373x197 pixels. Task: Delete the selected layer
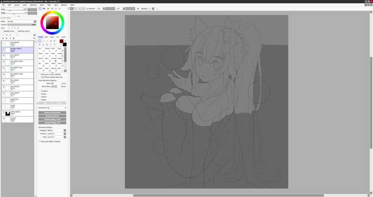tap(14, 38)
